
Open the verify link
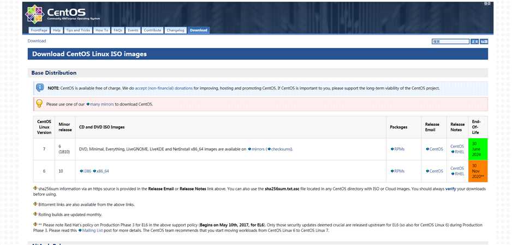point(450,189)
